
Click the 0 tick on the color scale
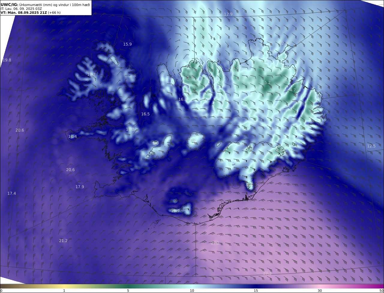point(1,291)
